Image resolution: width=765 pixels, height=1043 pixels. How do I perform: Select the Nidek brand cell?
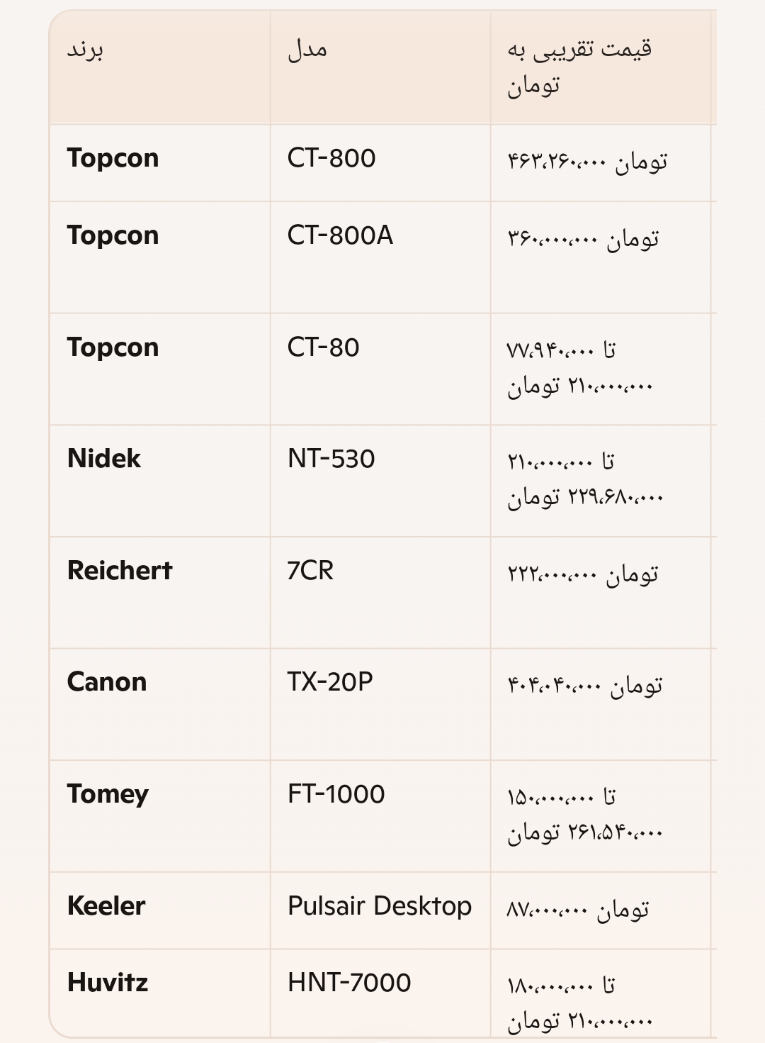(104, 459)
